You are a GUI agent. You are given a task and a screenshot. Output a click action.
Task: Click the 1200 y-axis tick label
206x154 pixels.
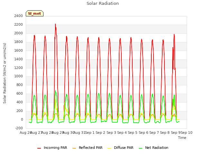pyautogui.click(x=19, y=68)
